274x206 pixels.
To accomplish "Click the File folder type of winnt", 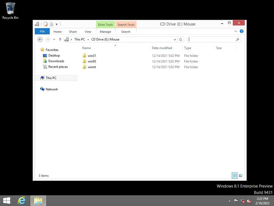I will (191, 67).
